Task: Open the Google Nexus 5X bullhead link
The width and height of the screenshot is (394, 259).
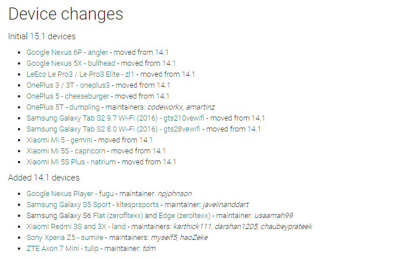Action: [x=71, y=63]
